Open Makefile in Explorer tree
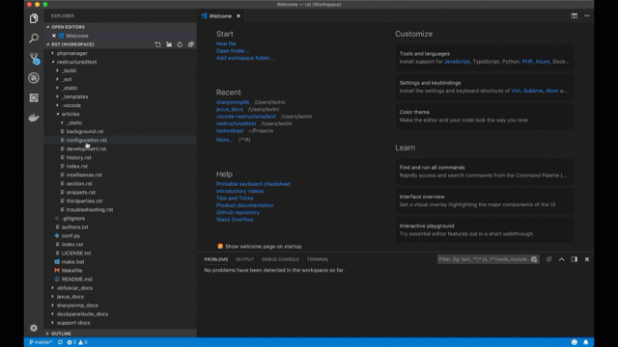Screen dimensions: 618x347 click(x=71, y=270)
